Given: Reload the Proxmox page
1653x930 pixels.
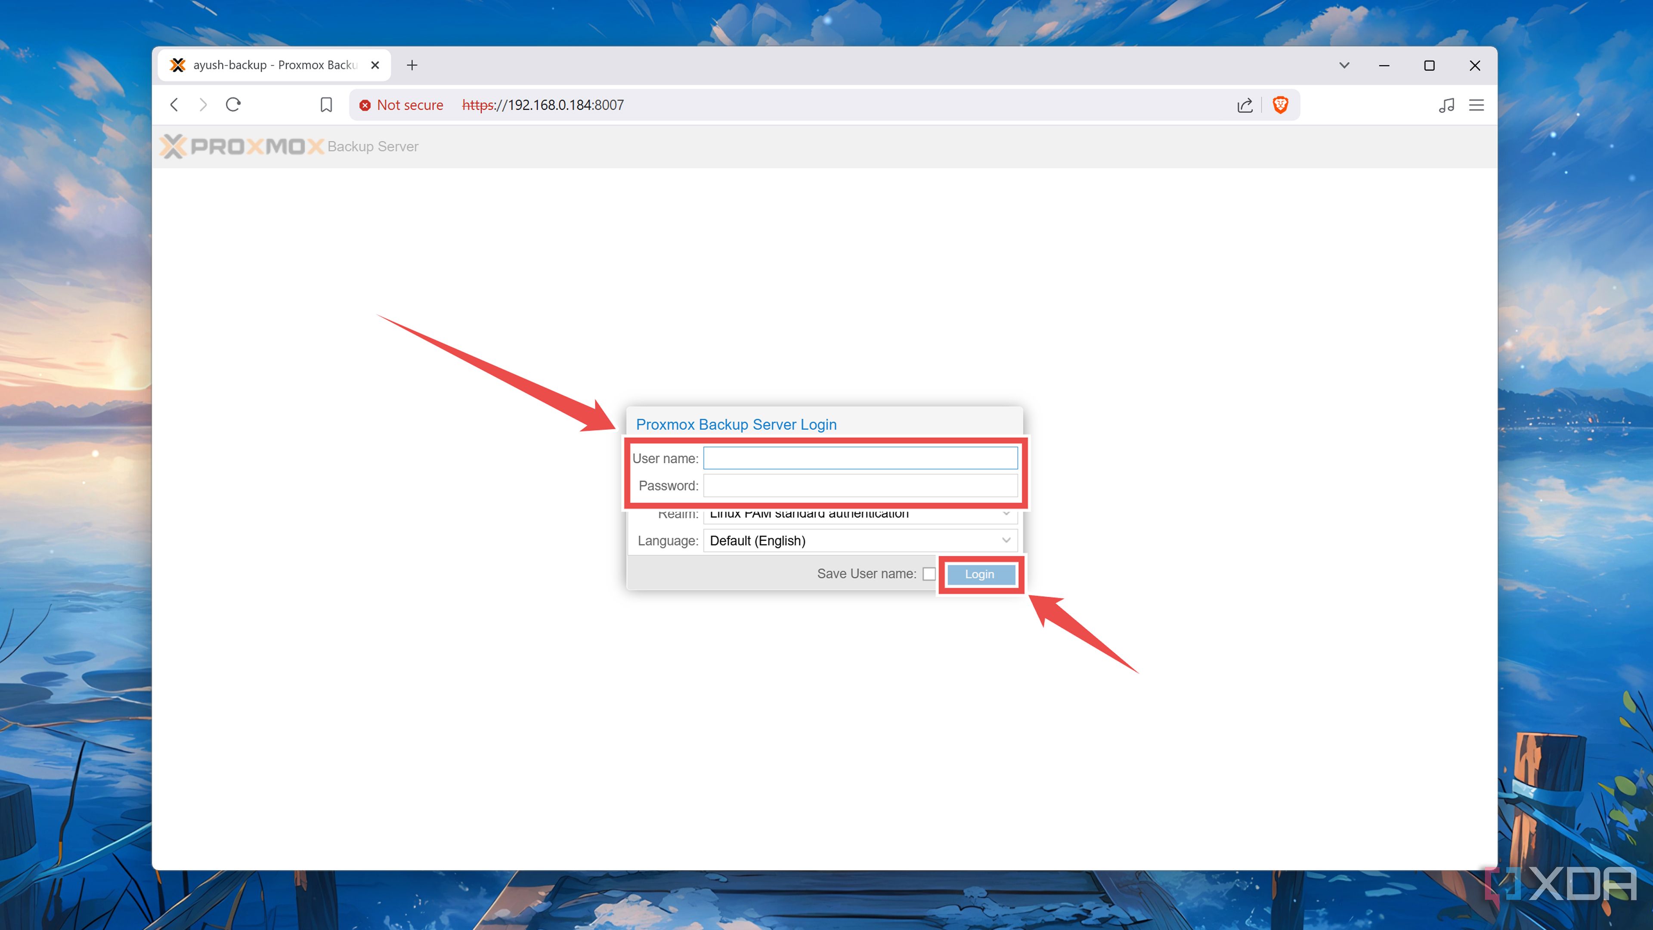Looking at the screenshot, I should [233, 105].
